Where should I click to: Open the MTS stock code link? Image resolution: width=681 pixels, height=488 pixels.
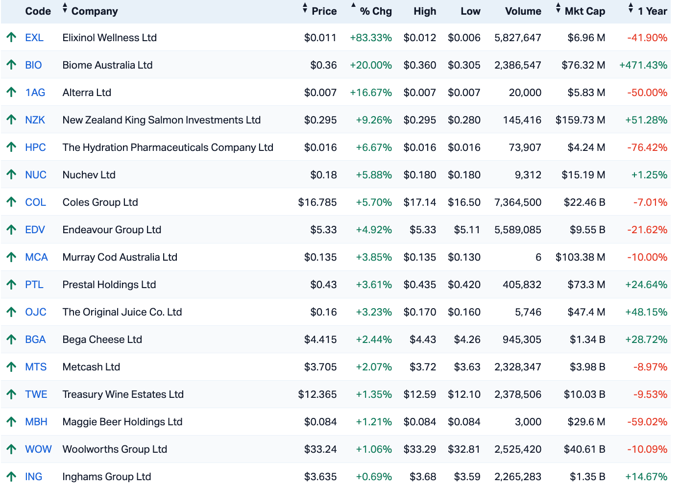pyautogui.click(x=36, y=367)
